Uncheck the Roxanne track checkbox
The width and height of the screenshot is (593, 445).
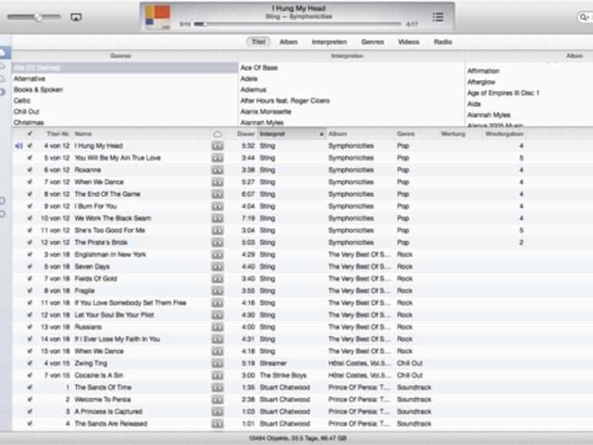point(30,170)
